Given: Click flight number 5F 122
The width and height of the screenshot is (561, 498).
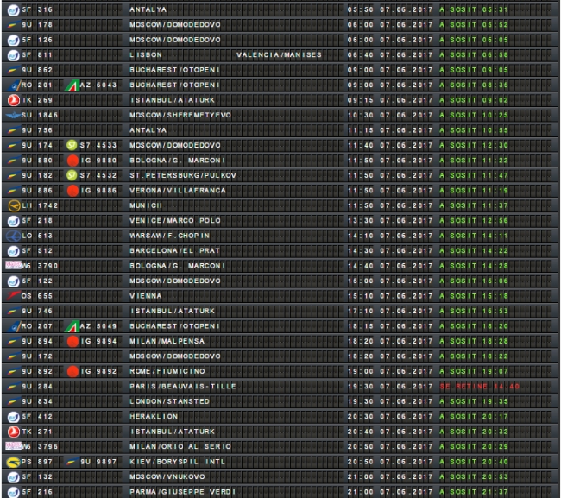Looking at the screenshot, I should click(37, 281).
